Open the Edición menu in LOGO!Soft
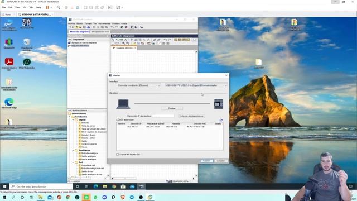Screen dimensions: 357x201 click(x=80, y=23)
